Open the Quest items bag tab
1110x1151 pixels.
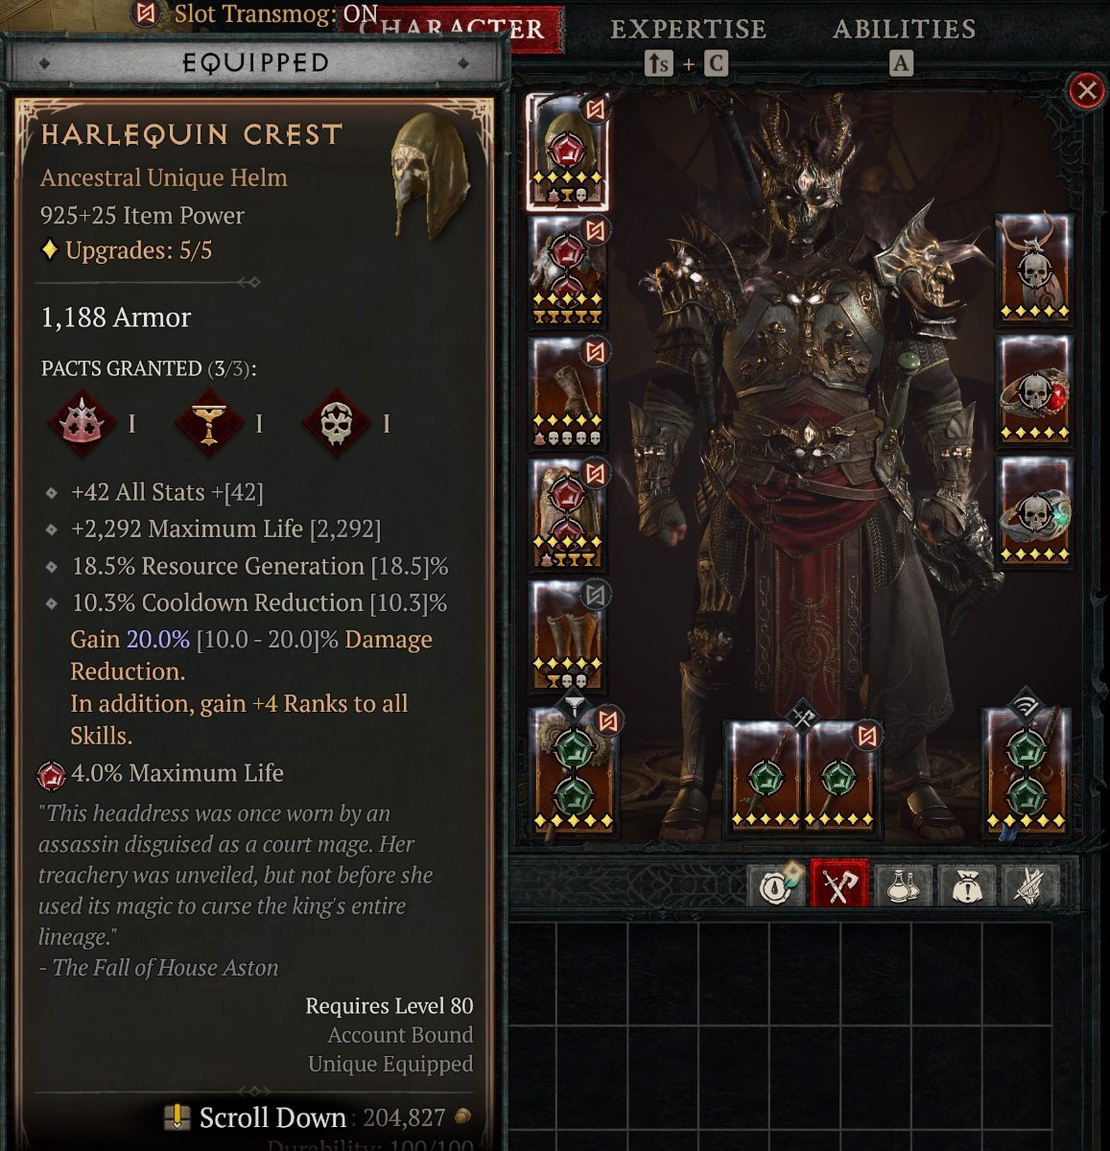click(967, 885)
